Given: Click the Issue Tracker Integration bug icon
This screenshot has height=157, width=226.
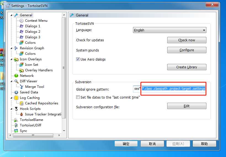Looking at the screenshot, I should click(x=22, y=114).
